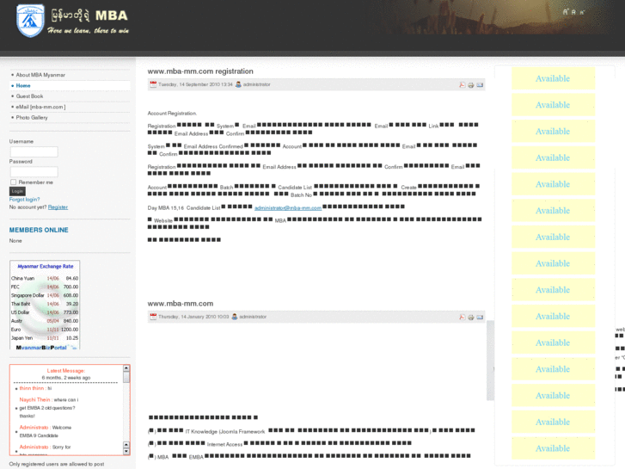
Task: Click the topmost Available ad banner
Action: point(553,78)
